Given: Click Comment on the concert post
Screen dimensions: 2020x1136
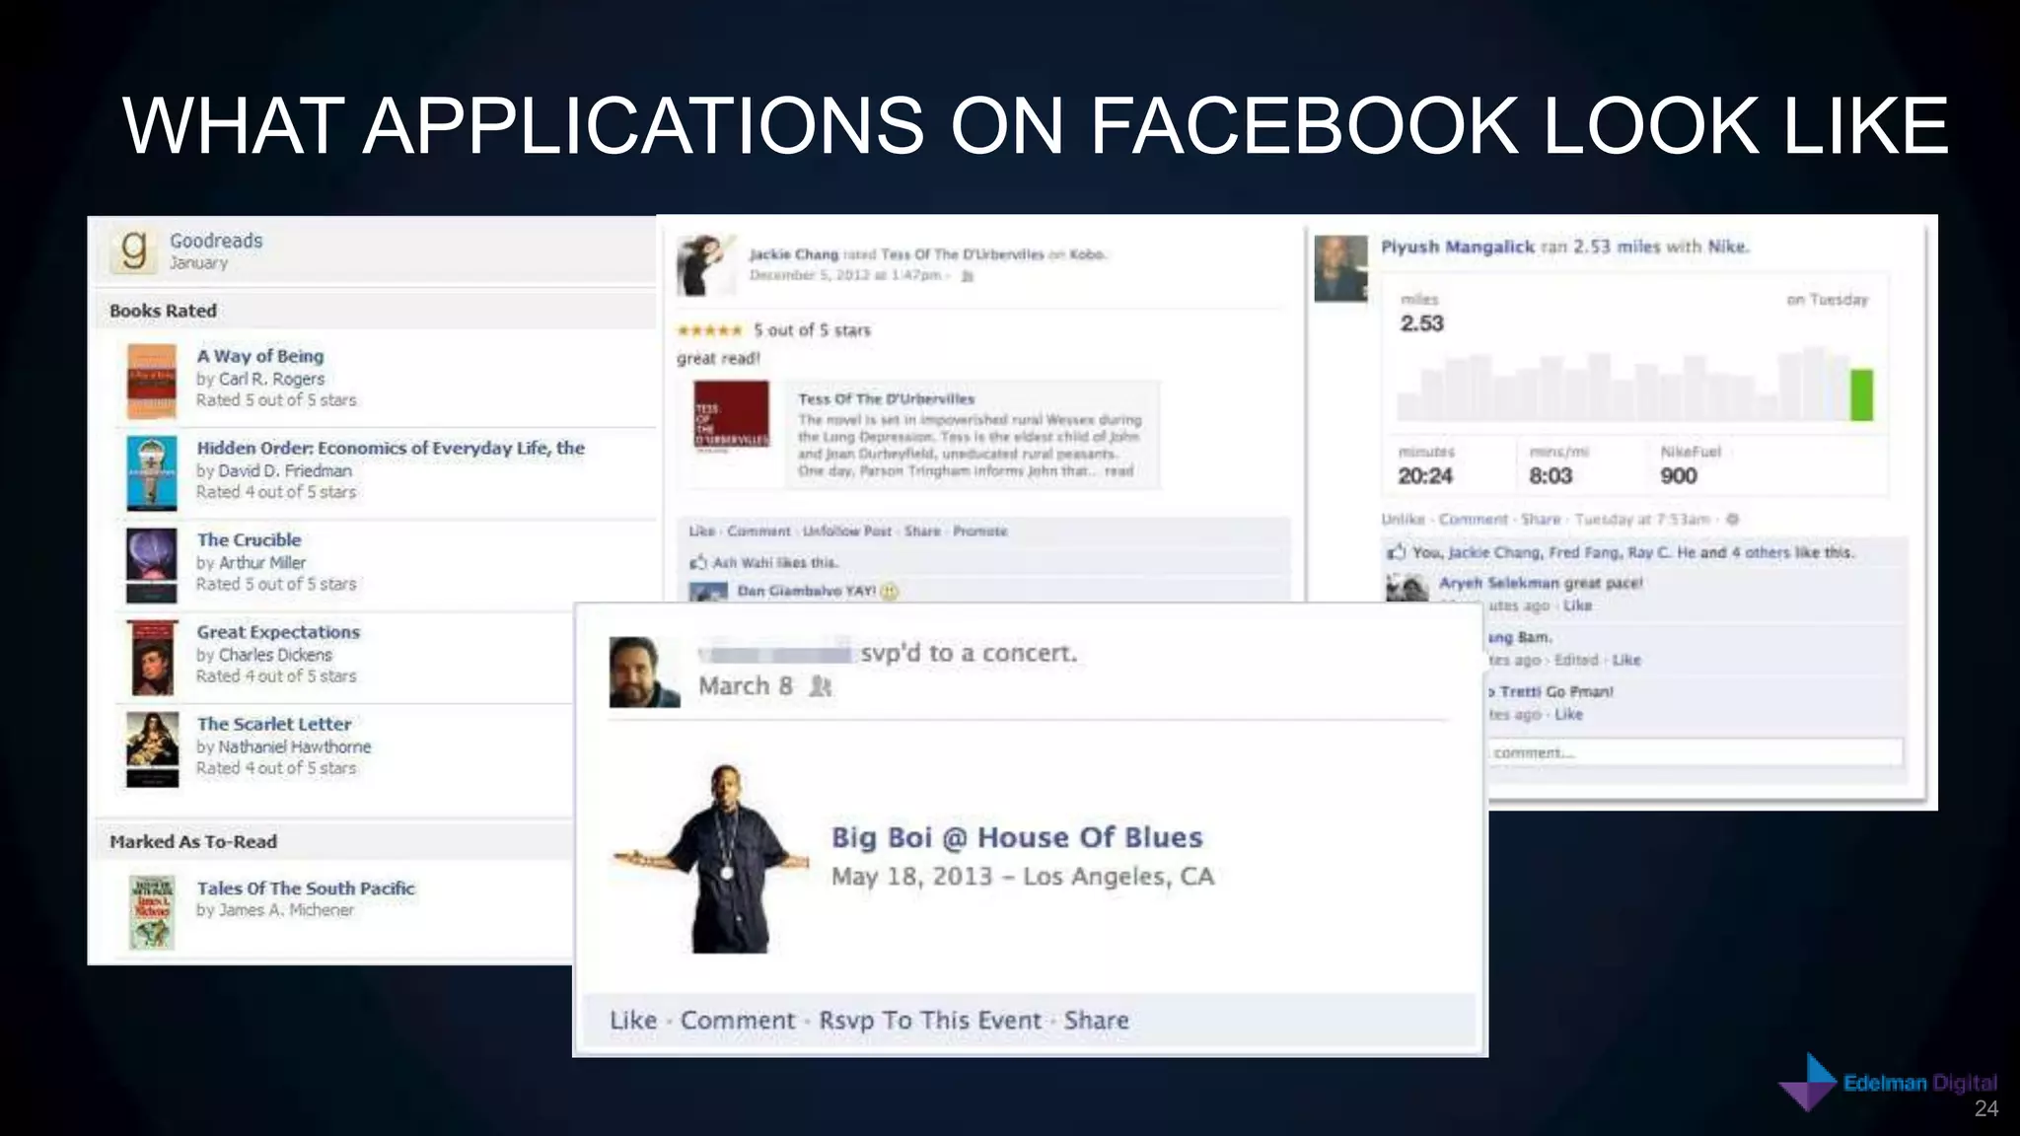Looking at the screenshot, I should [x=738, y=1021].
